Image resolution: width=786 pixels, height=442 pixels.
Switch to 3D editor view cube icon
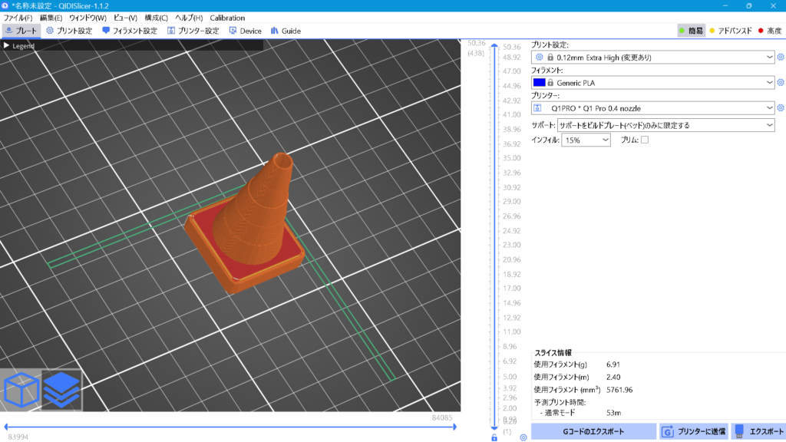[20, 390]
